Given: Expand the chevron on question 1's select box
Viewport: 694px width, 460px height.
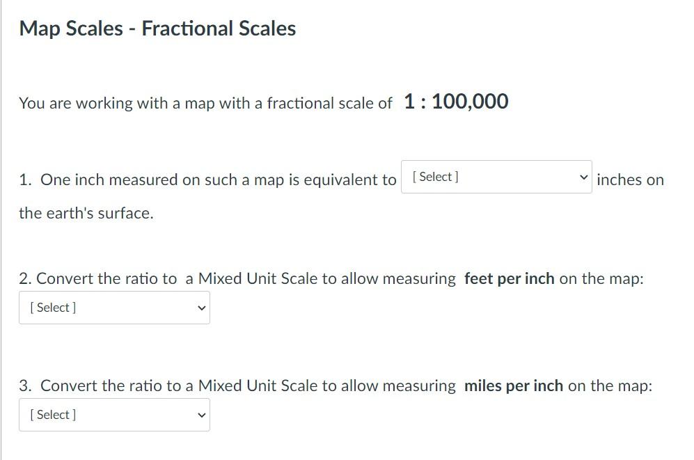Looking at the screenshot, I should tap(583, 177).
